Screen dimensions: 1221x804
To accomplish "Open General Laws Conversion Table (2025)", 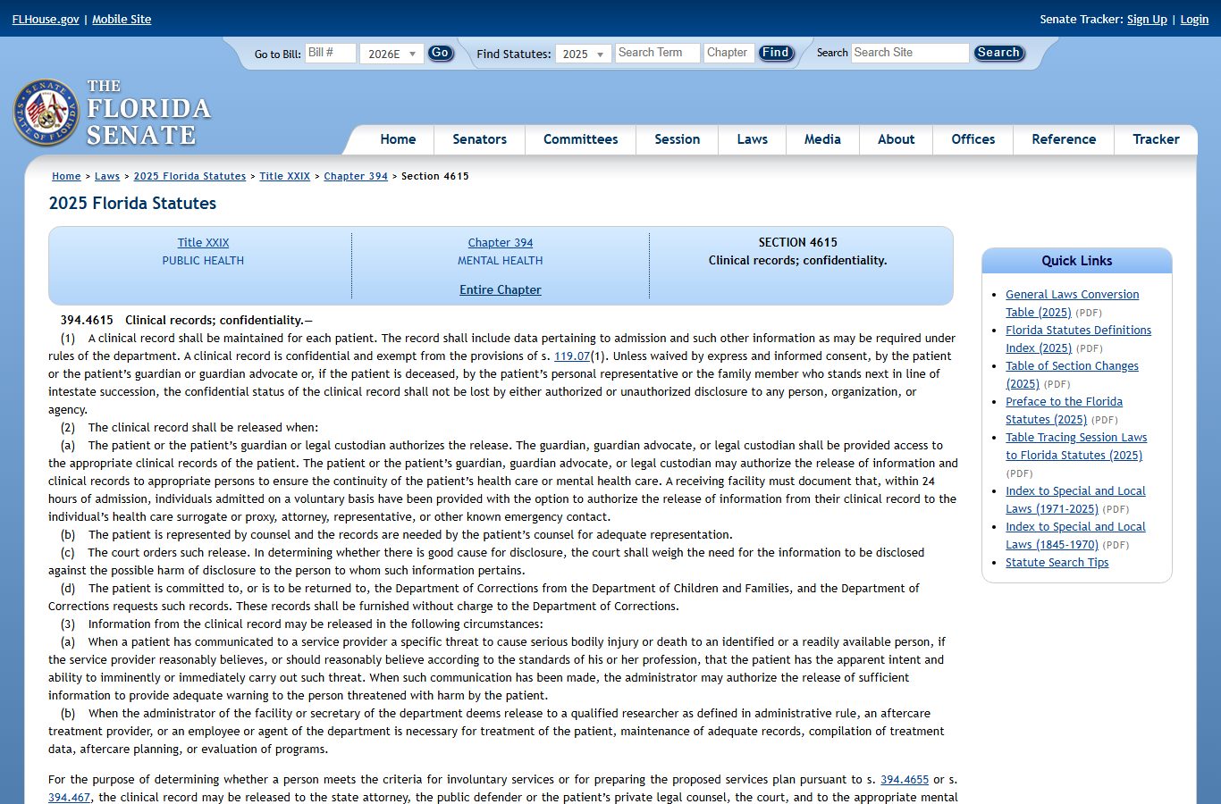I will [1072, 303].
